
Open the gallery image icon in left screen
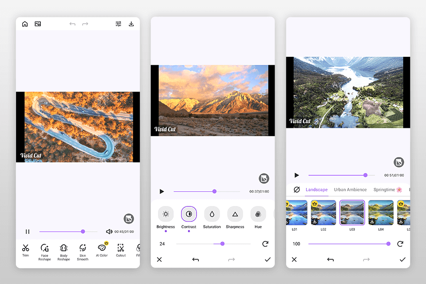tap(38, 24)
